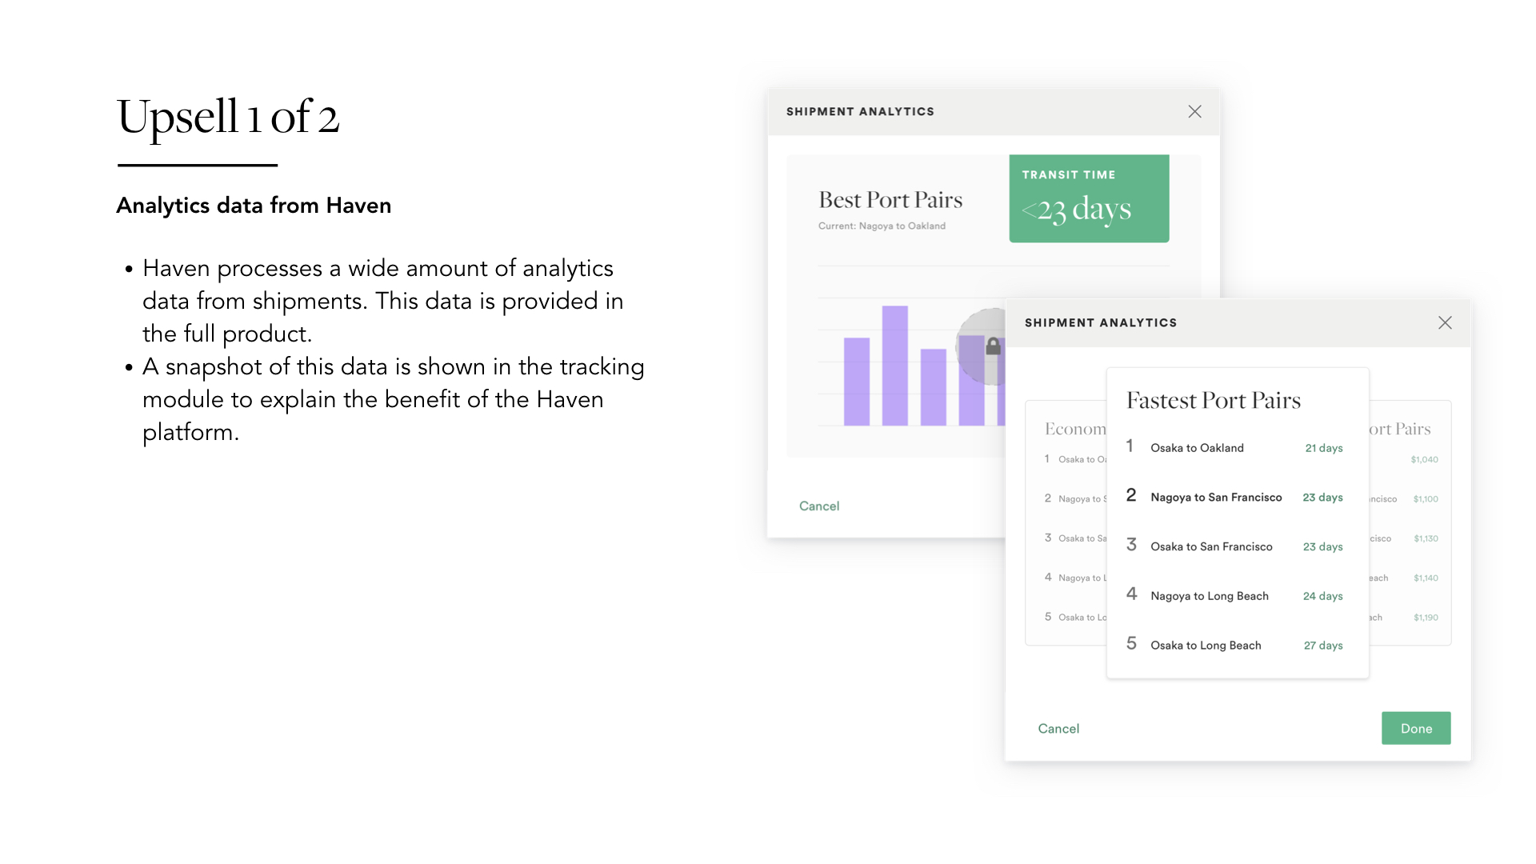Click the Best Port Pairs heading
1536x864 pixels.
(890, 200)
